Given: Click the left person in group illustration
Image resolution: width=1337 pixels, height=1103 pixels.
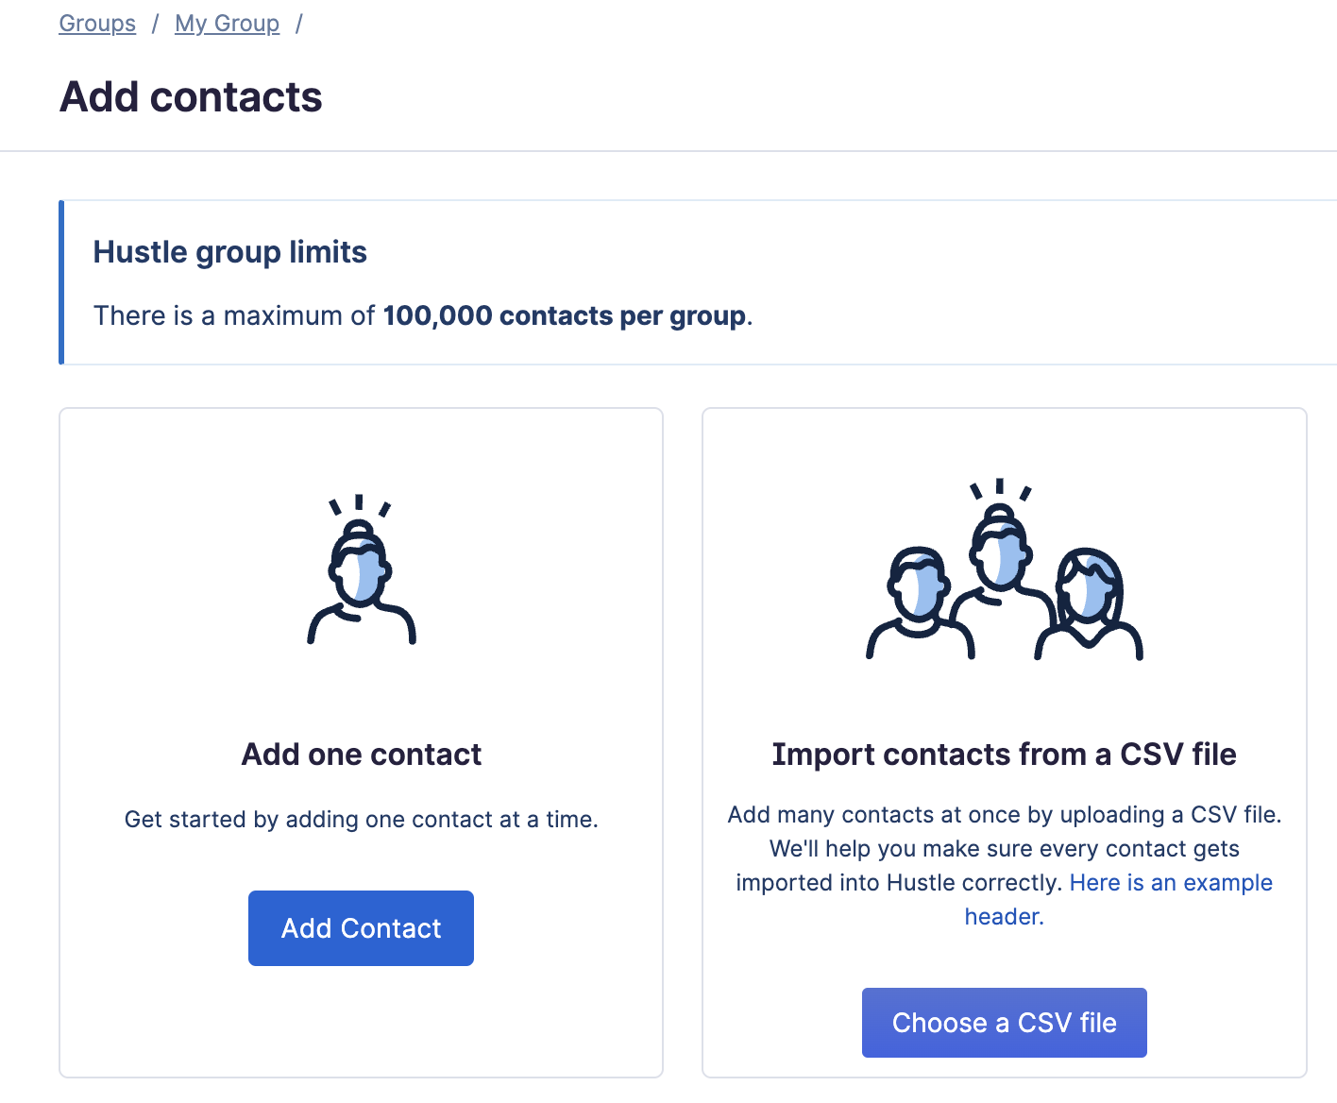Looking at the screenshot, I should click(x=920, y=602).
